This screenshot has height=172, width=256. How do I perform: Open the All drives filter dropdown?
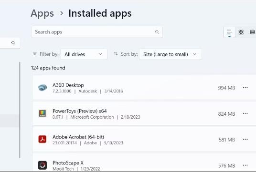[x=84, y=54]
